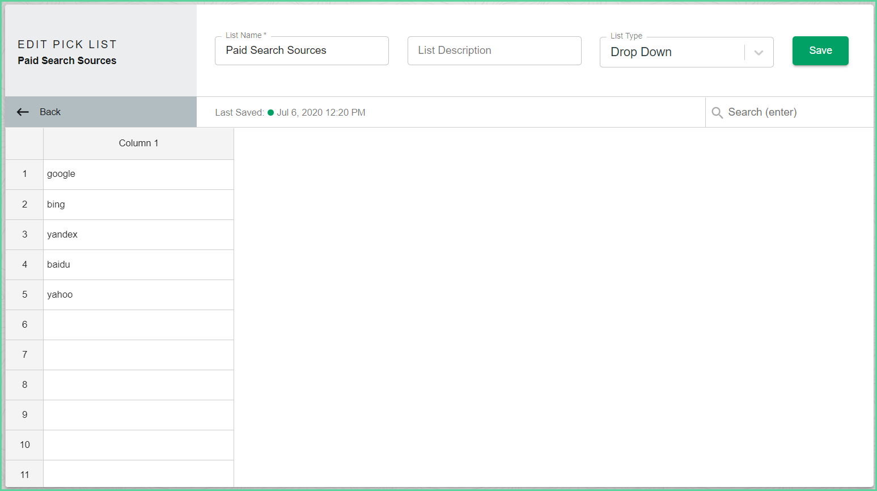Focus the List Description field

click(494, 50)
